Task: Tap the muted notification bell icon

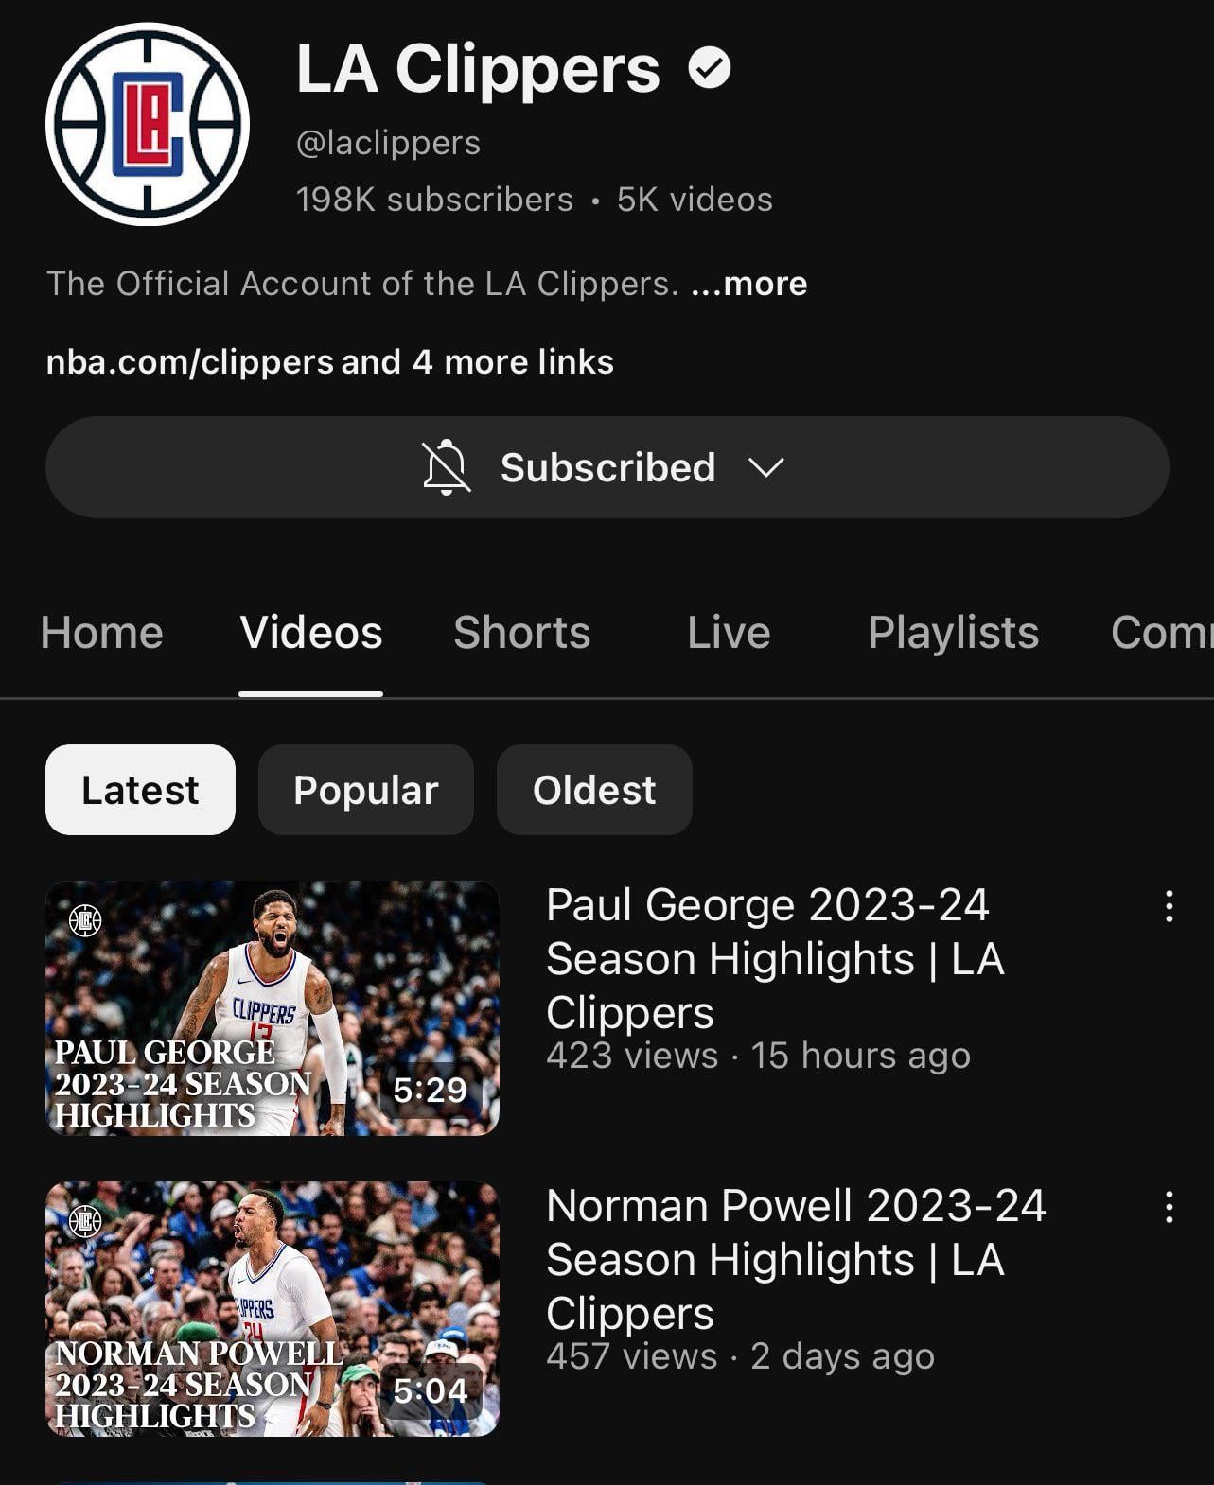Action: point(446,467)
